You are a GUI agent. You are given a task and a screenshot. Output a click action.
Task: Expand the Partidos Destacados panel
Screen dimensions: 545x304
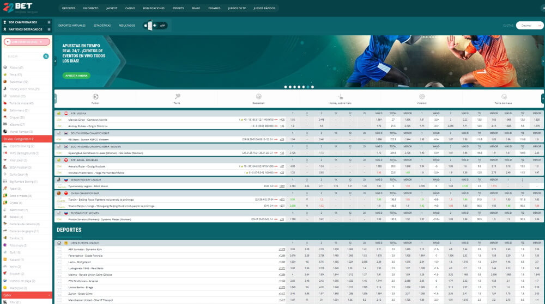point(27,29)
